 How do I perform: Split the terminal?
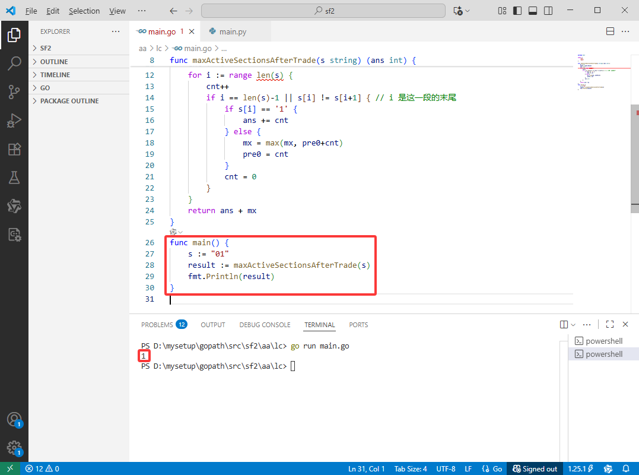point(564,325)
